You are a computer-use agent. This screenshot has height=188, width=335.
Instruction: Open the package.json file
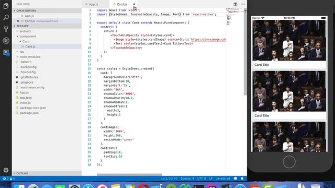pyautogui.click(x=29, y=113)
